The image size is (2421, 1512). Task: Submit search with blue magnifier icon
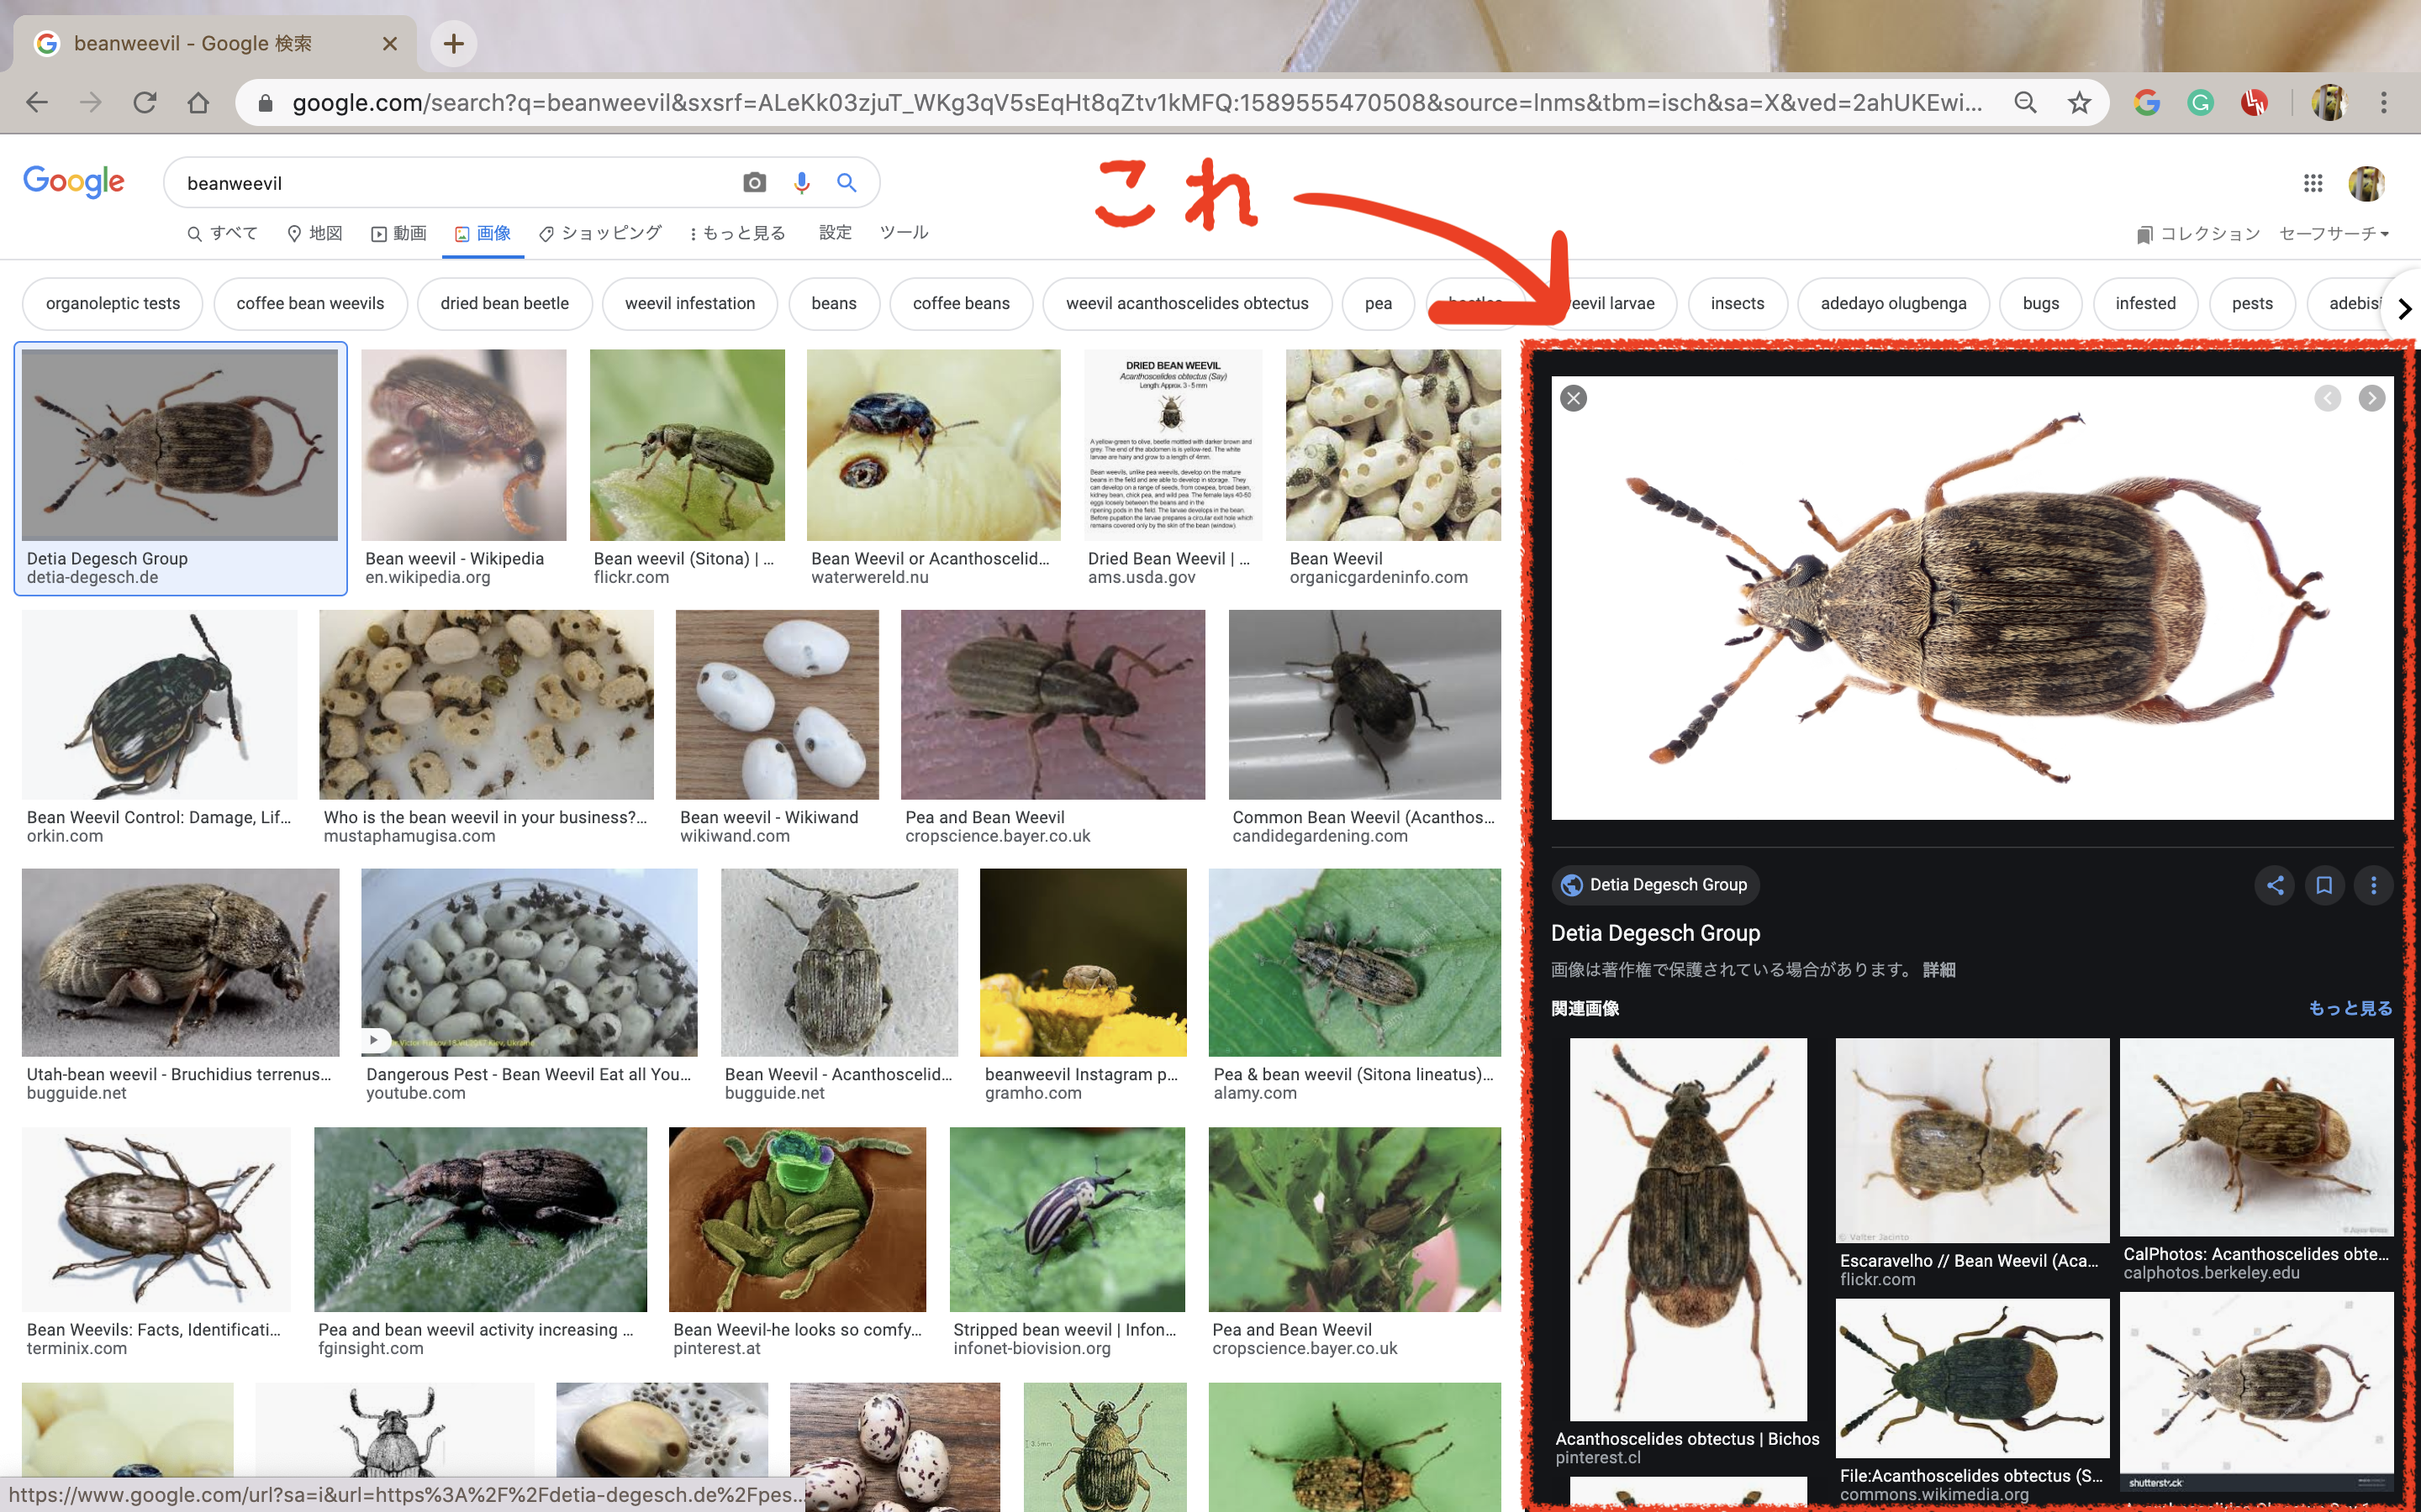[847, 182]
